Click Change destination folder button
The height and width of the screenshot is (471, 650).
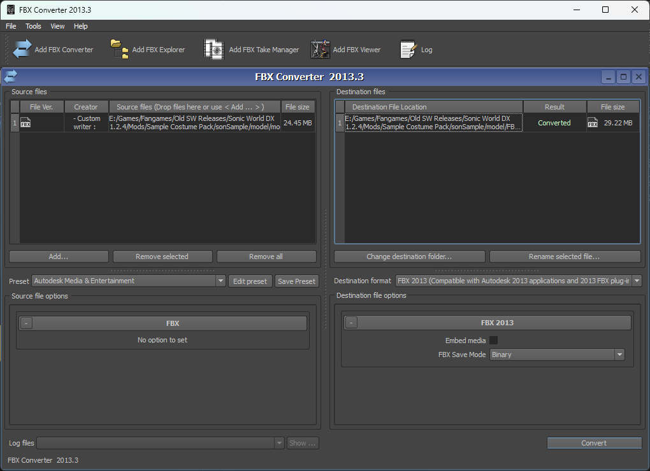(x=409, y=257)
